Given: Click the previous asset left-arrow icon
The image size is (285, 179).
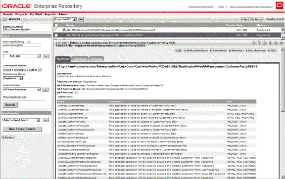Looking at the screenshot, I should pyautogui.click(x=270, y=43).
